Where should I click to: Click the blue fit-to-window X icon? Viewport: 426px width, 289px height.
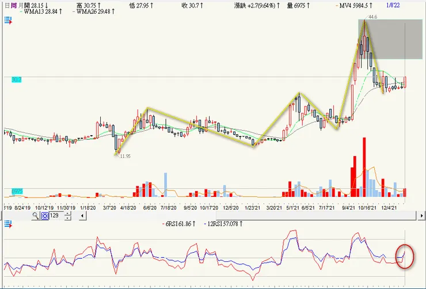pyautogui.click(x=45, y=216)
